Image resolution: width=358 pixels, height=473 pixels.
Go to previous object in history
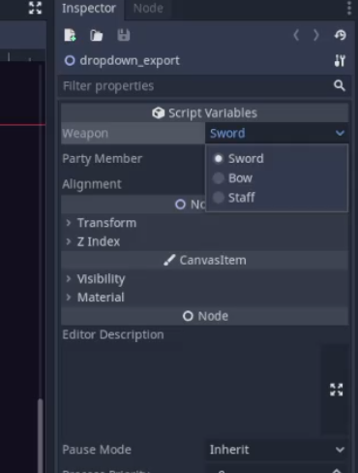tap(296, 35)
